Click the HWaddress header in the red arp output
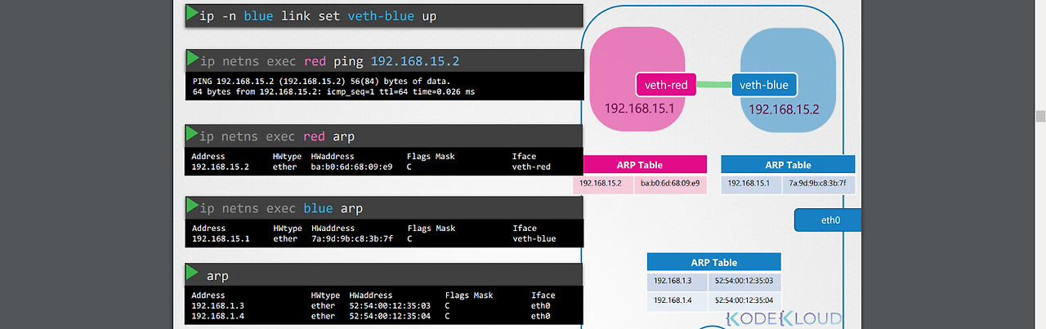Viewport: 1046px width, 329px height. [333, 156]
